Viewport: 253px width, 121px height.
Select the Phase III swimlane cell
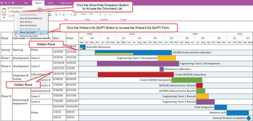pos(7,96)
